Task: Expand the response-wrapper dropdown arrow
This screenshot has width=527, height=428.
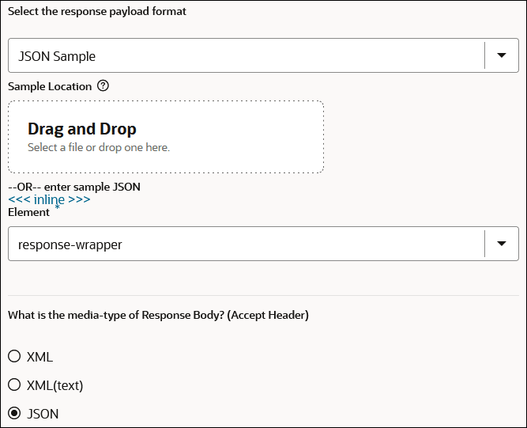Action: (x=501, y=244)
